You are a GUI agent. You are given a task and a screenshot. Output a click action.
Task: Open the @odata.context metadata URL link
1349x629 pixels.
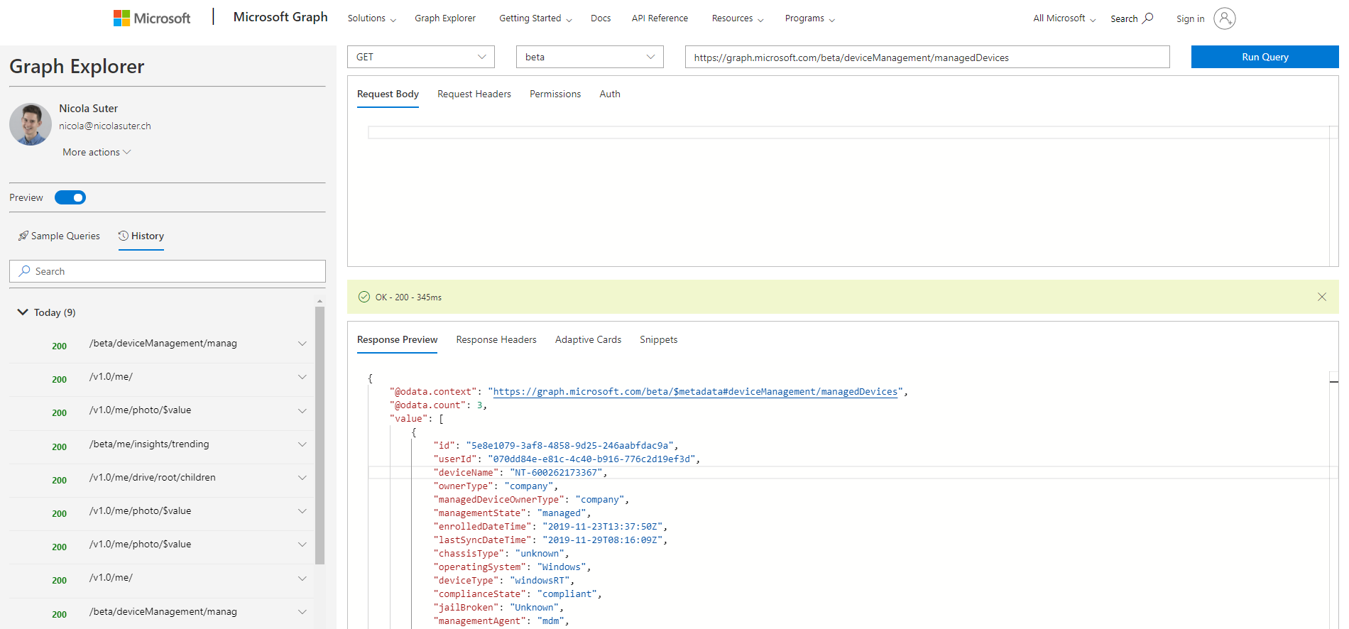point(695,392)
